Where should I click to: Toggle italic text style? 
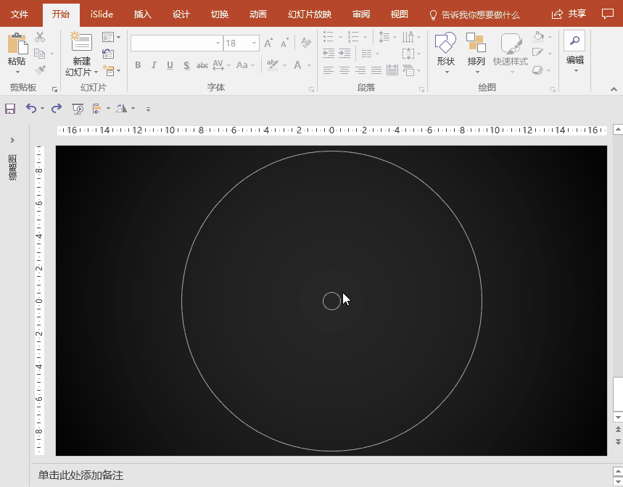[154, 65]
